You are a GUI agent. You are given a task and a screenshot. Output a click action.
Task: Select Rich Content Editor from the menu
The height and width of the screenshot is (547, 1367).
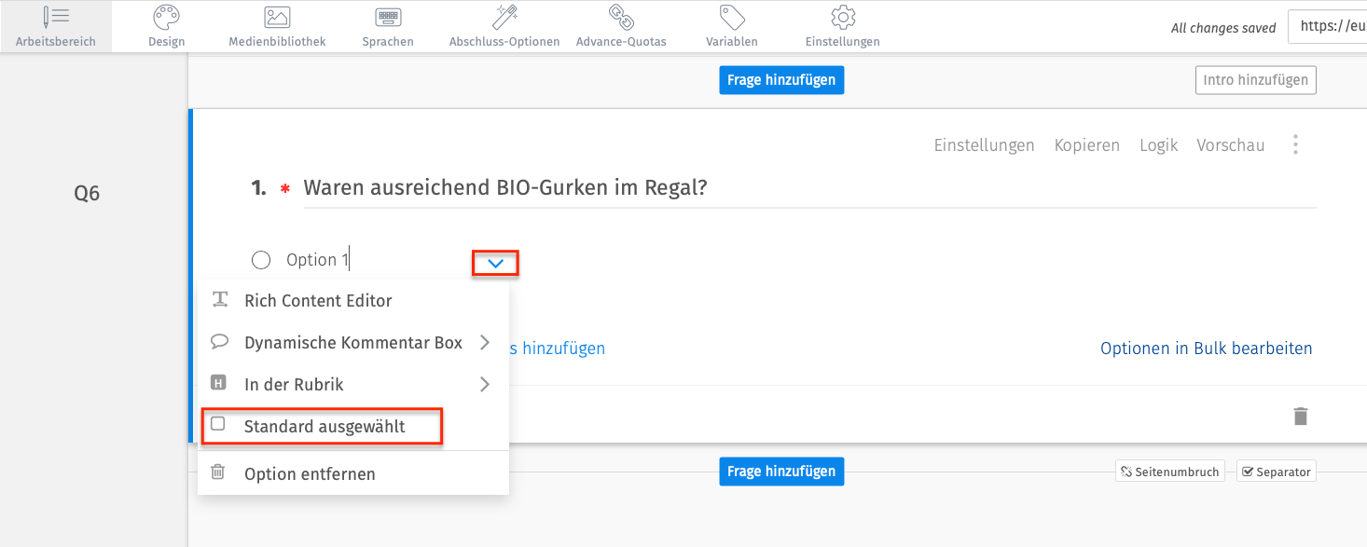pyautogui.click(x=318, y=300)
